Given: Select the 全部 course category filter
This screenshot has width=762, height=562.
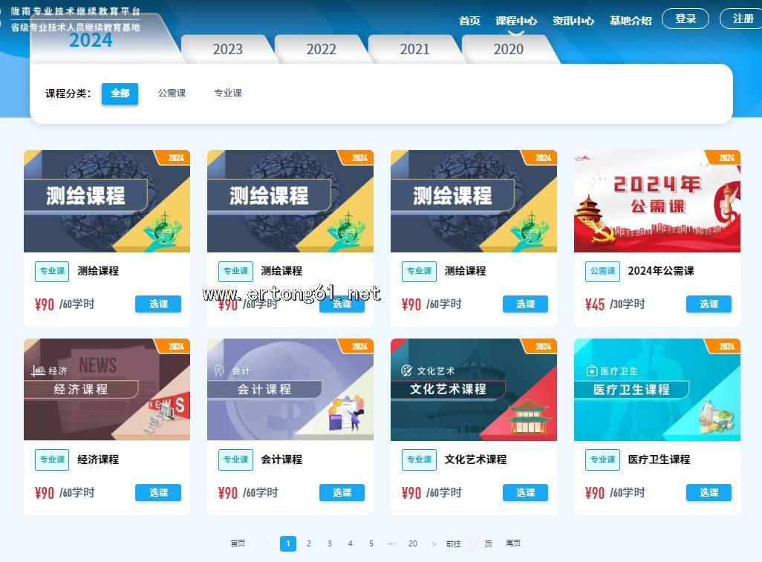Looking at the screenshot, I should pyautogui.click(x=120, y=94).
